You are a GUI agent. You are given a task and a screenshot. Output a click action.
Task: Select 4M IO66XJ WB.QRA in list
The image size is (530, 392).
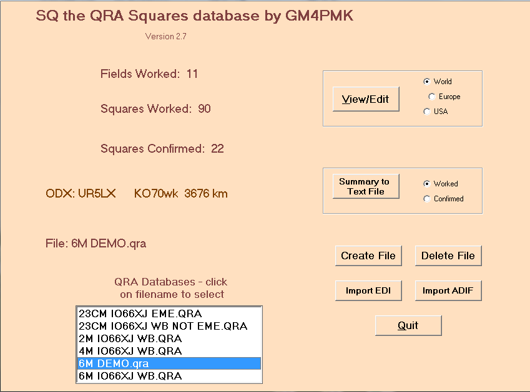pos(130,351)
